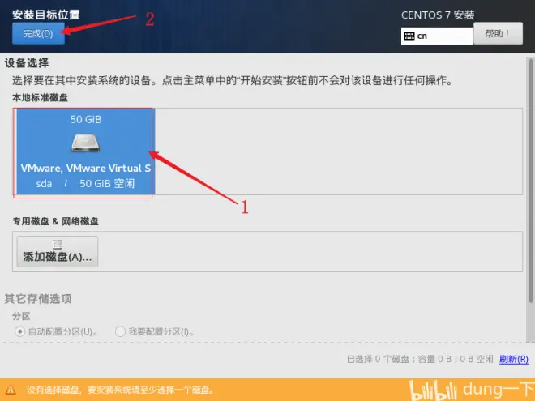Screen dimensions: 535x401
Task: Click the 分区 label
Action: (21, 316)
